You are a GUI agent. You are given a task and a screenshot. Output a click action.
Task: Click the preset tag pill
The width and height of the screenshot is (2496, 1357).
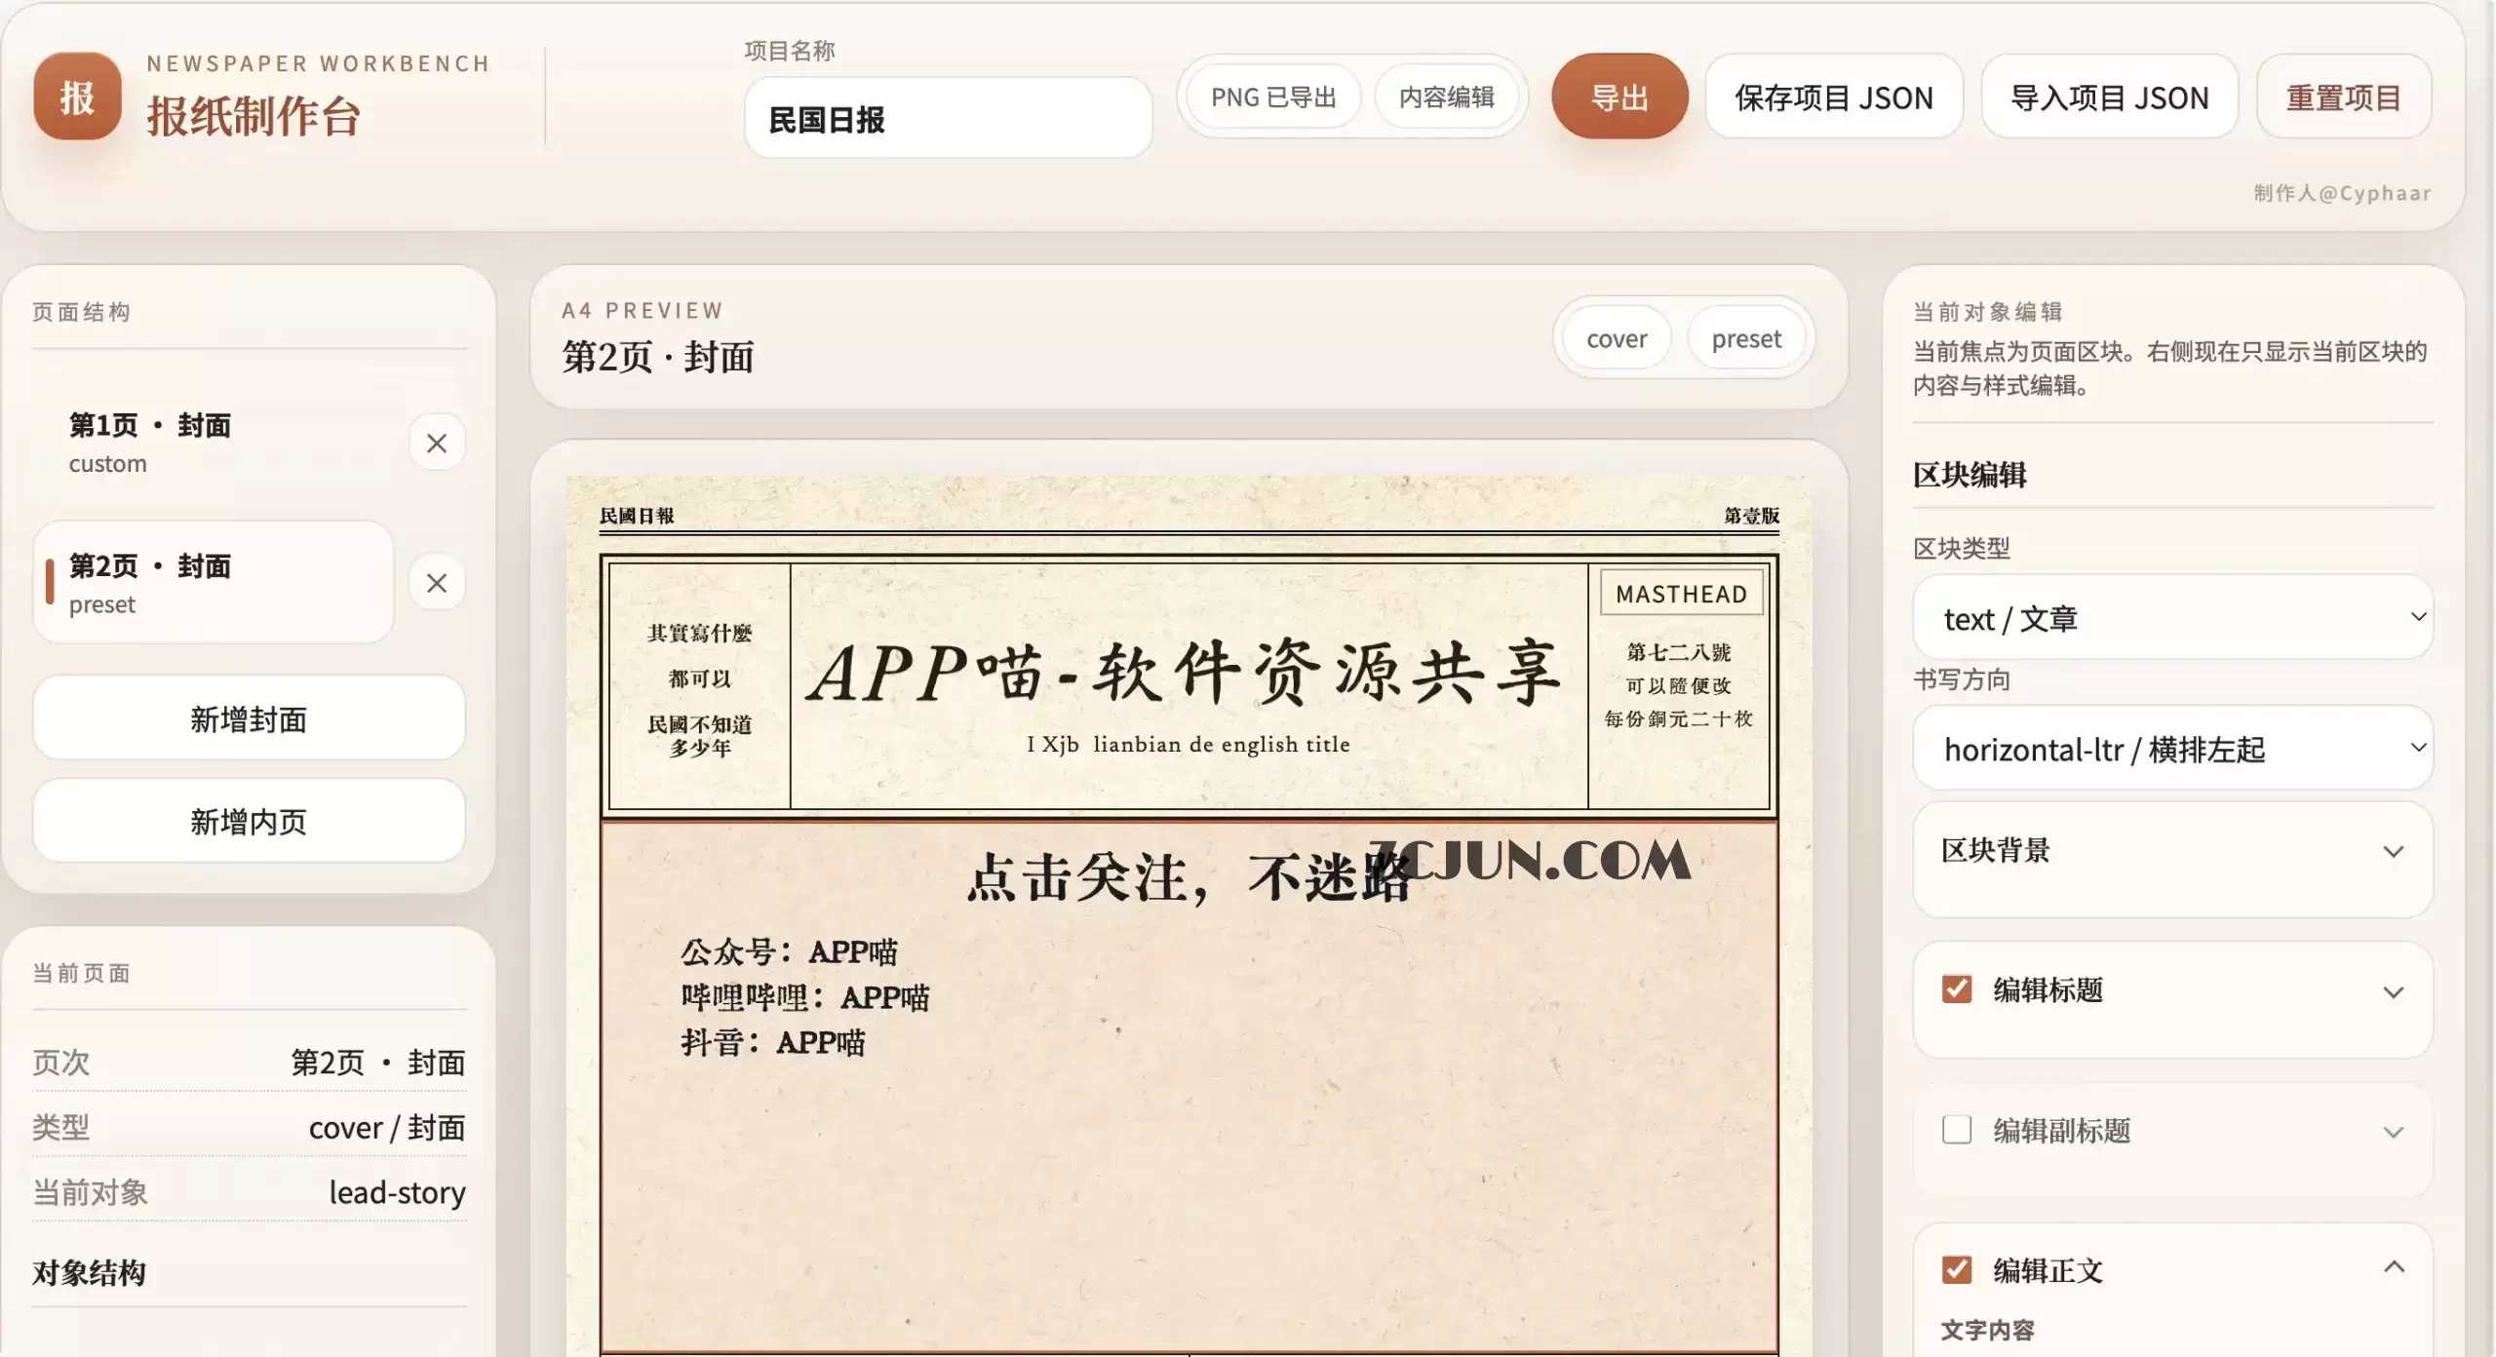click(1745, 338)
